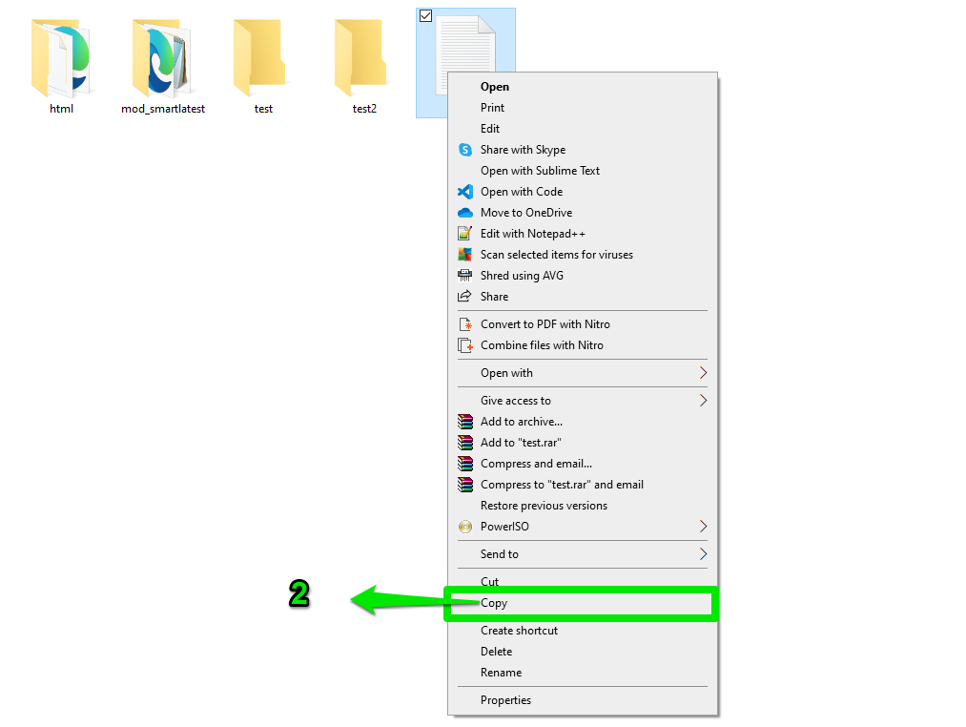Click the Nitro Convert to PDF icon

465,324
